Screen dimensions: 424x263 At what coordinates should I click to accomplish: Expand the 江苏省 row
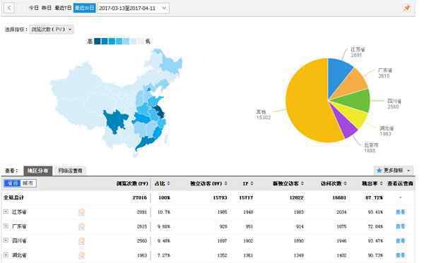(6, 212)
